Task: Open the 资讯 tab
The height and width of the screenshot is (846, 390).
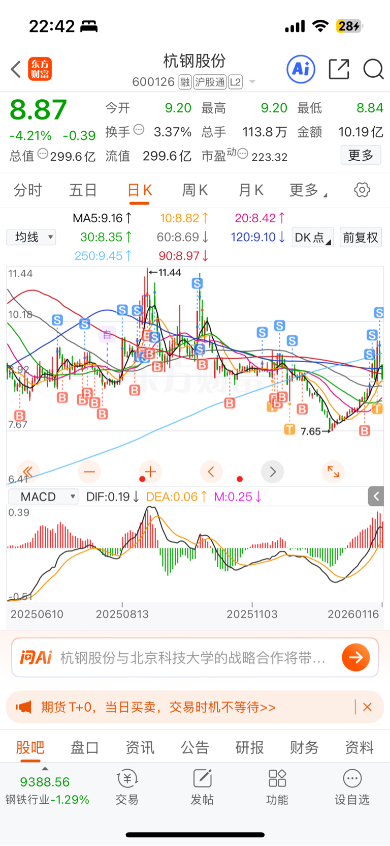Action: click(x=140, y=747)
